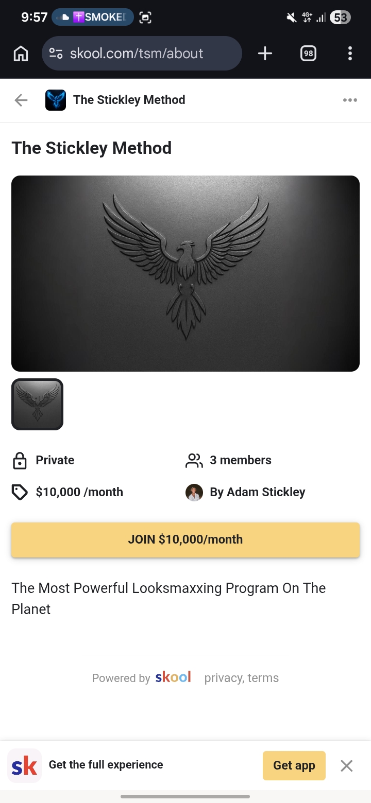Tap the skool.com/tsm/about address bar

coord(142,54)
